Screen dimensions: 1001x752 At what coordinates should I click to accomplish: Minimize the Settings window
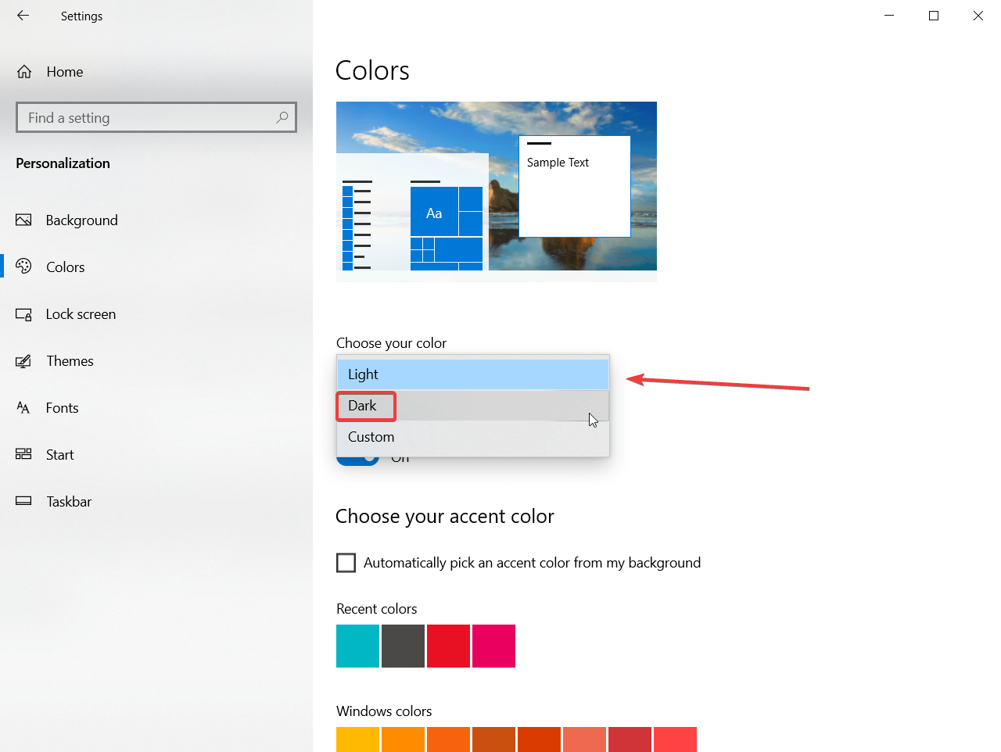tap(889, 16)
